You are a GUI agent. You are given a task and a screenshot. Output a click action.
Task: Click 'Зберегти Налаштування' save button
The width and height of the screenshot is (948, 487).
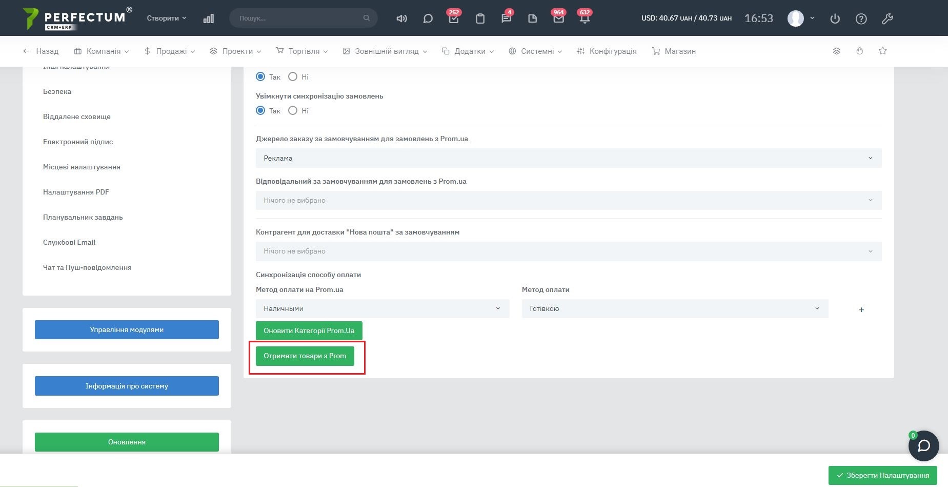coord(882,475)
